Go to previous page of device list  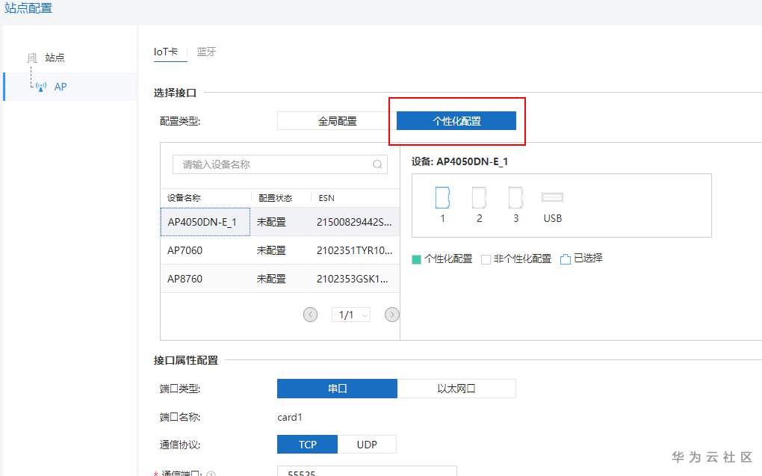[x=310, y=315]
